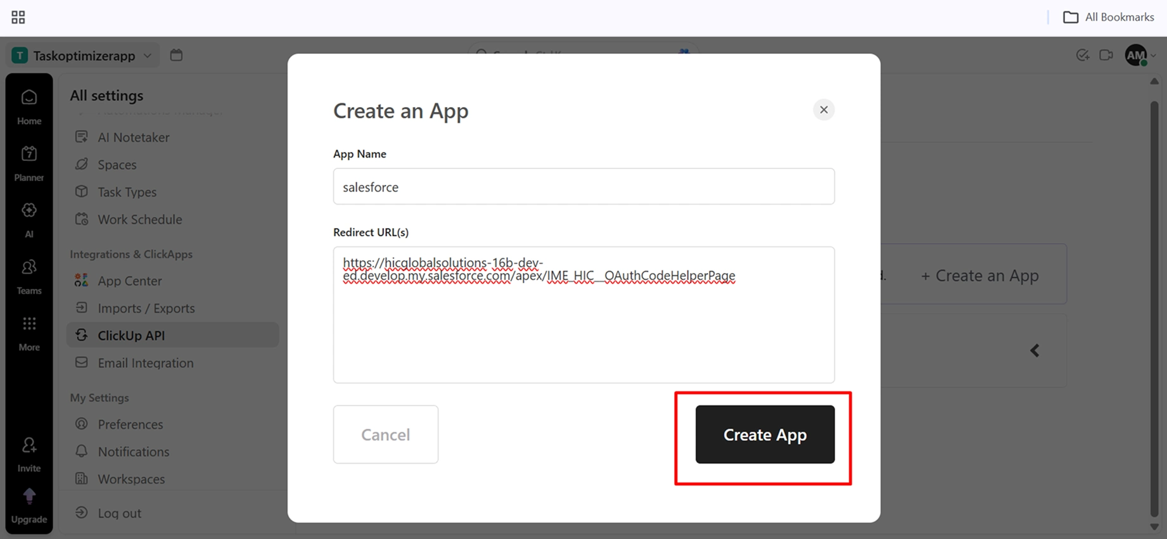
Task: Click the App Center colorful icon
Action: pos(81,280)
